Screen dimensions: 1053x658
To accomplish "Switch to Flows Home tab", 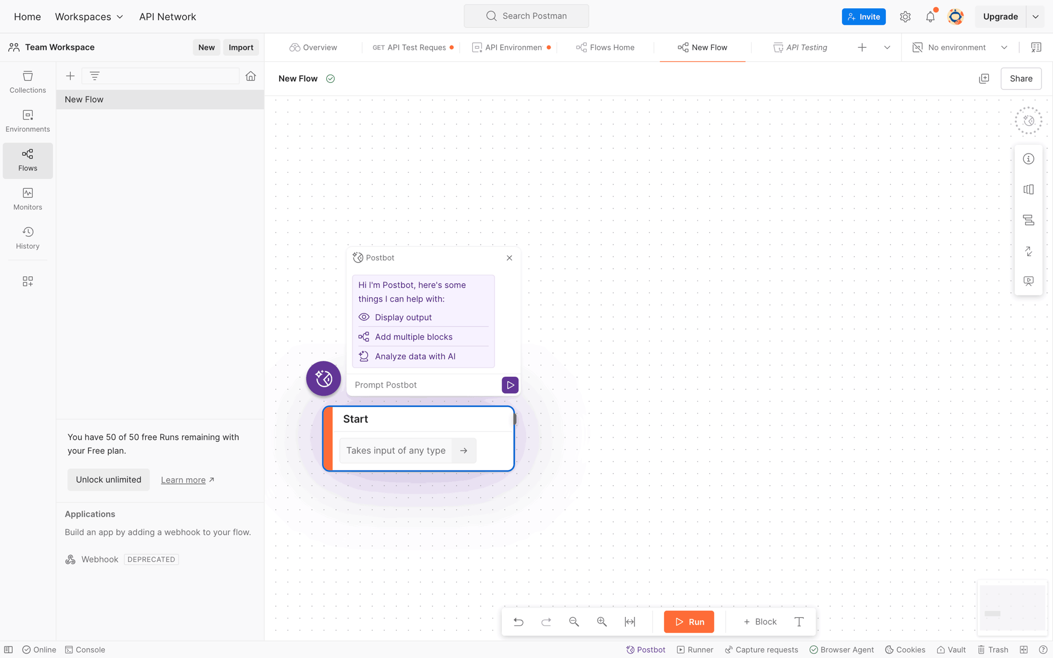I will (x=605, y=48).
